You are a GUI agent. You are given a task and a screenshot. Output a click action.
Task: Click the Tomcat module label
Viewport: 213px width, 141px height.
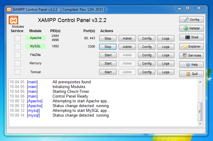36,72
